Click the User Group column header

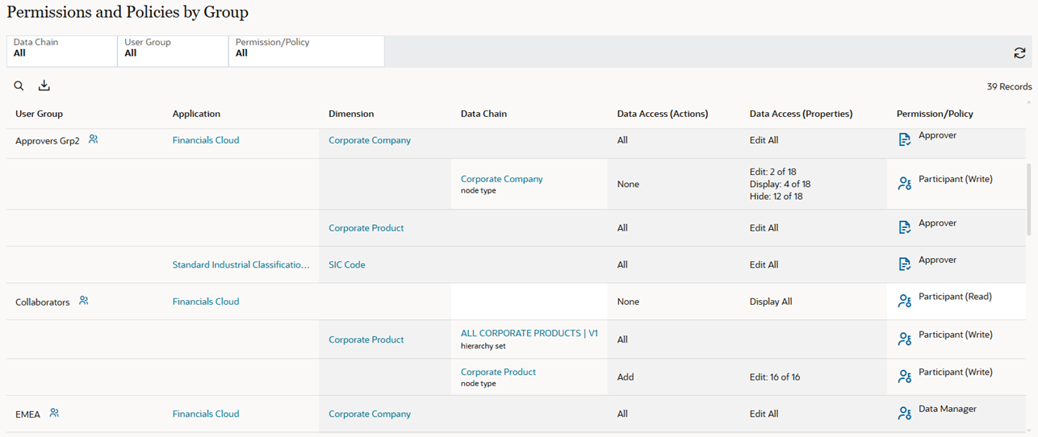pyautogui.click(x=39, y=114)
